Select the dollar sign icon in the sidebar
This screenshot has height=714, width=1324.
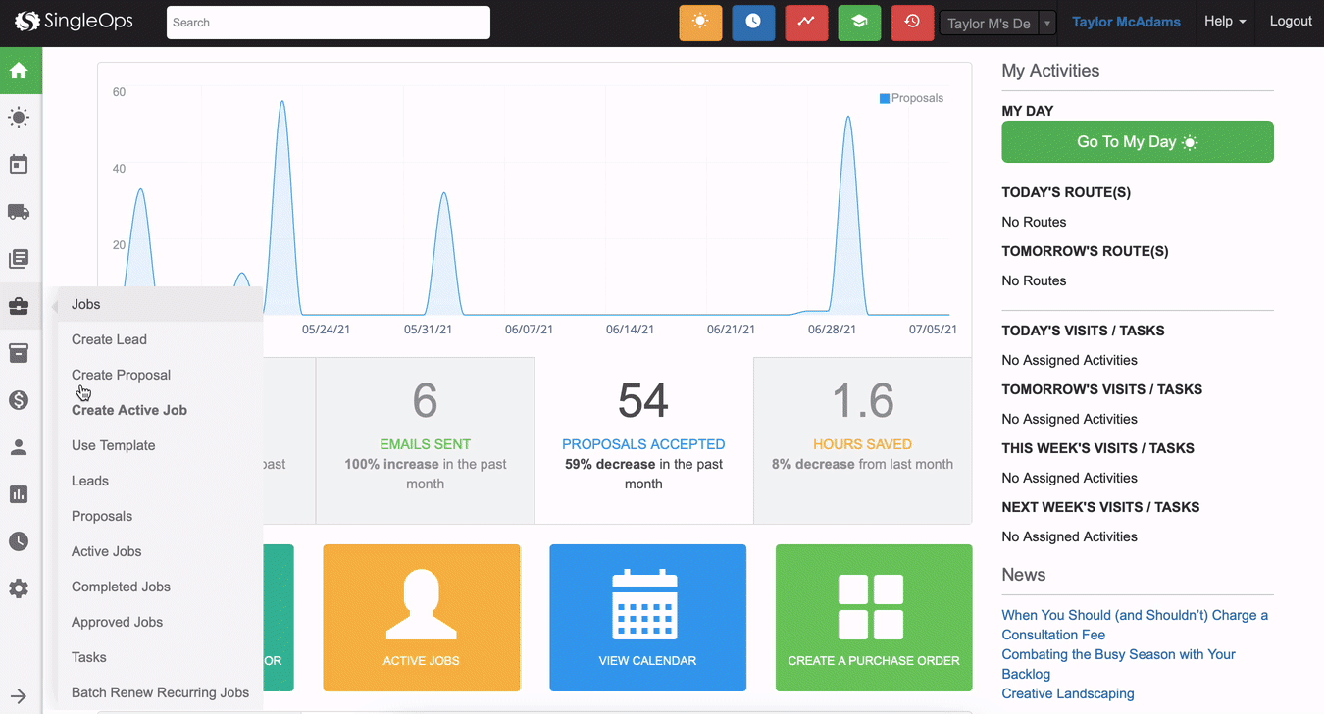point(19,400)
